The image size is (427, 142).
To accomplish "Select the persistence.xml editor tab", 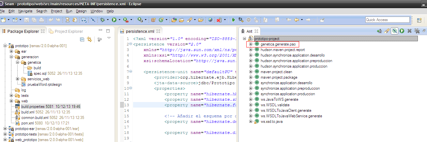I will (140, 32).
